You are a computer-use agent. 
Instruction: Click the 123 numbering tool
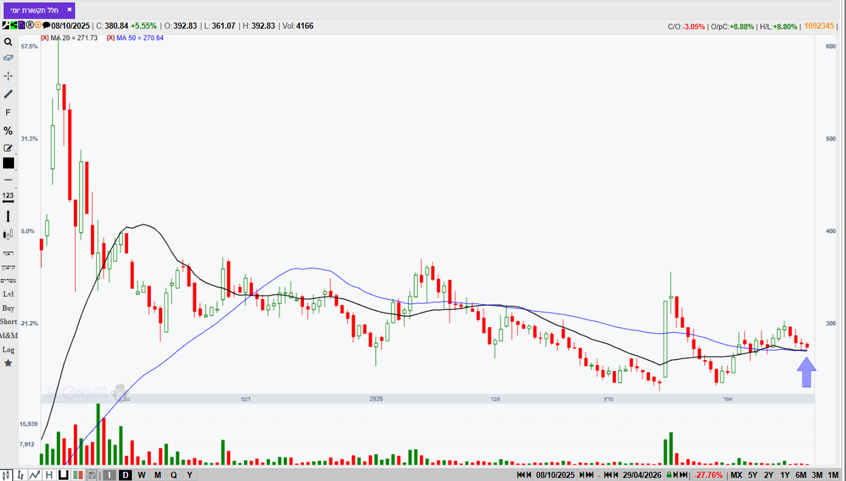[x=8, y=197]
